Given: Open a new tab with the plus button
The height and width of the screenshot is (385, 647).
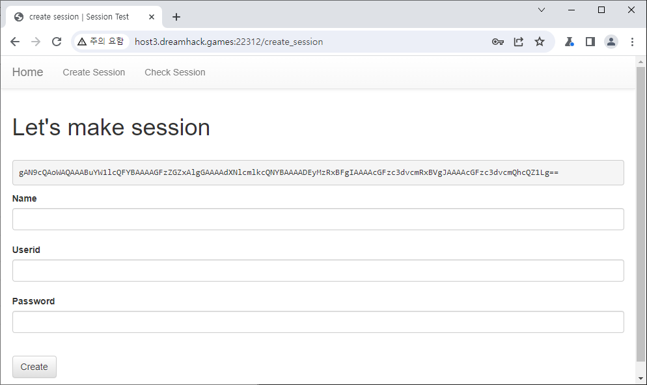Looking at the screenshot, I should click(x=176, y=17).
